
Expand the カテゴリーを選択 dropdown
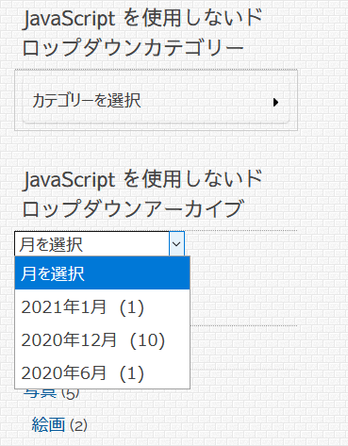[x=156, y=101]
